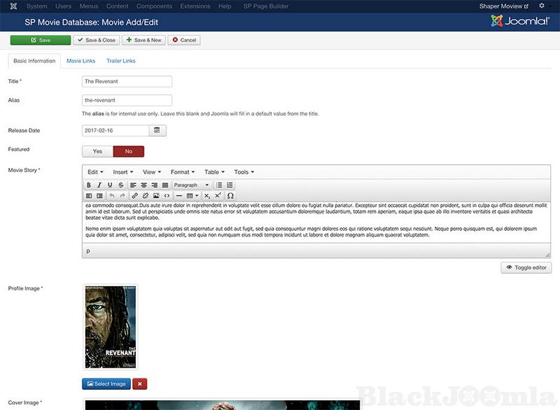
Task: Click the insert image icon in editor
Action: pos(156,196)
